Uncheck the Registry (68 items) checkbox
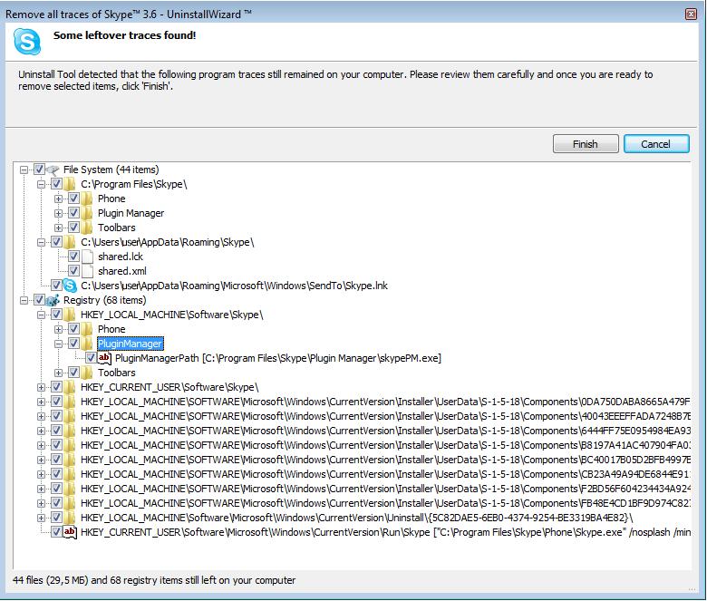This screenshot has width=707, height=601. [x=39, y=300]
